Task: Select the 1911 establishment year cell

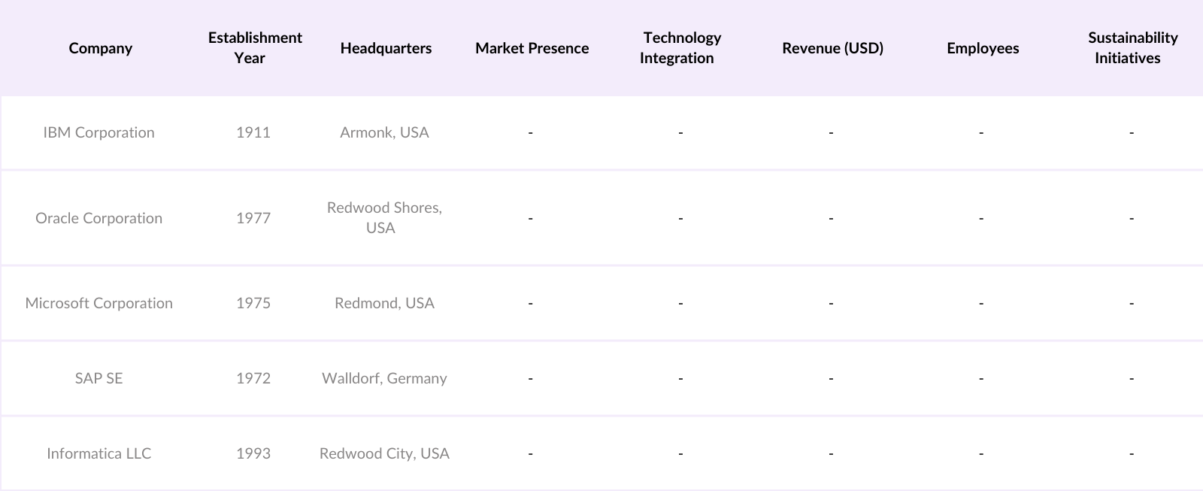Action: pos(253,132)
